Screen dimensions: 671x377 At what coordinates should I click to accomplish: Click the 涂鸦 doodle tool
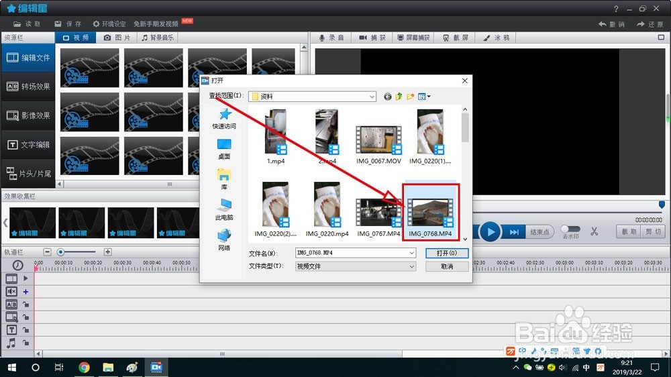496,38
